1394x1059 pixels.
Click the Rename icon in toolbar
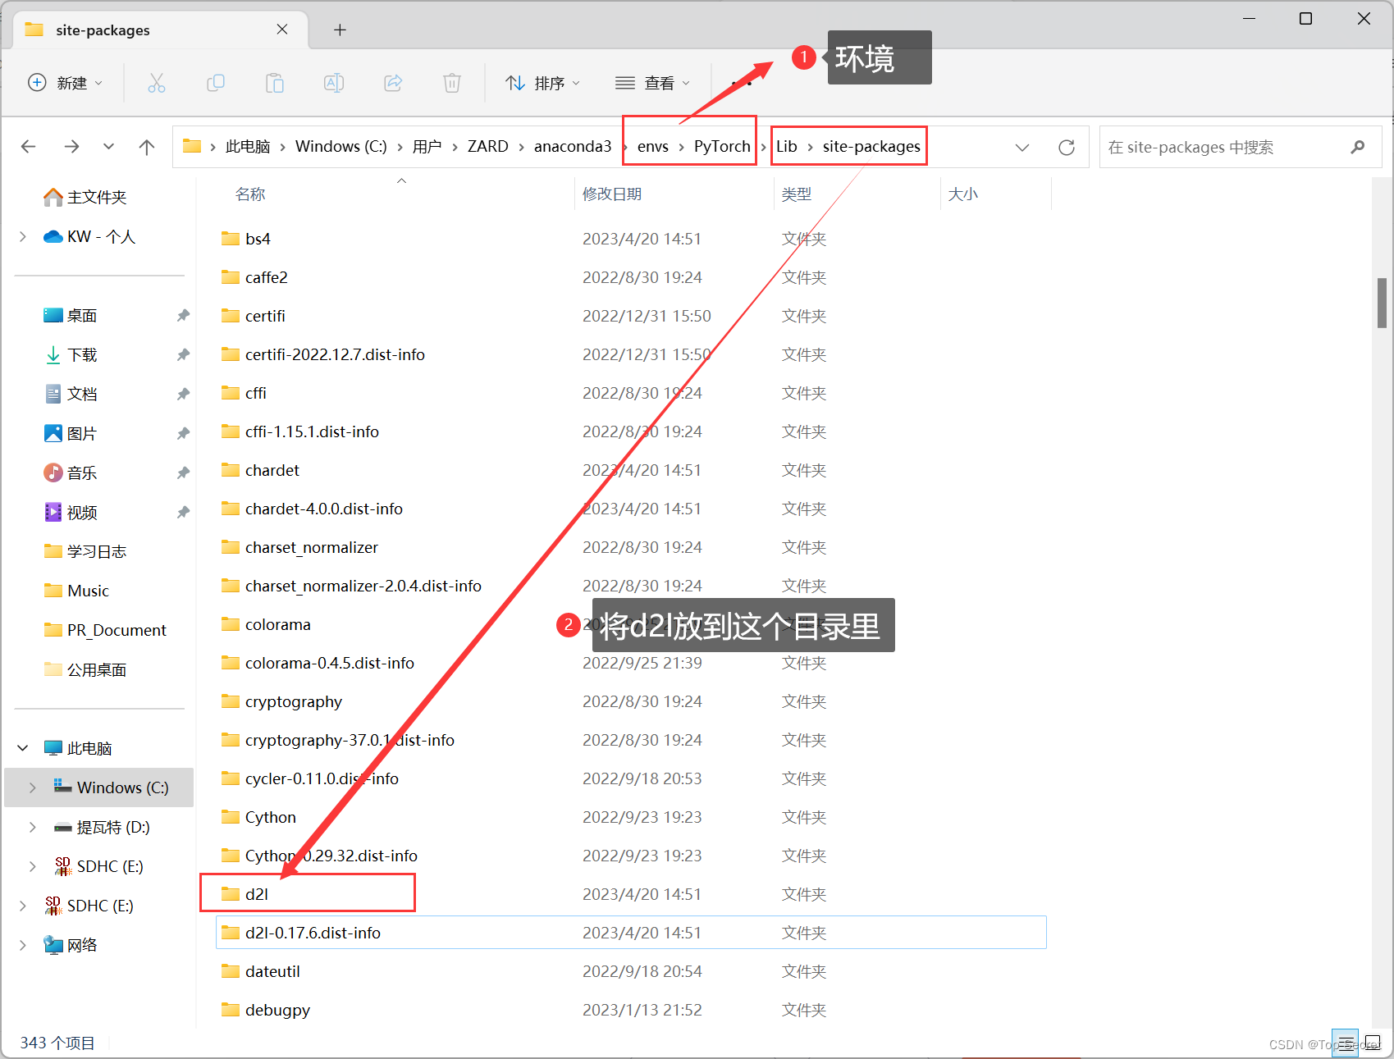point(334,83)
